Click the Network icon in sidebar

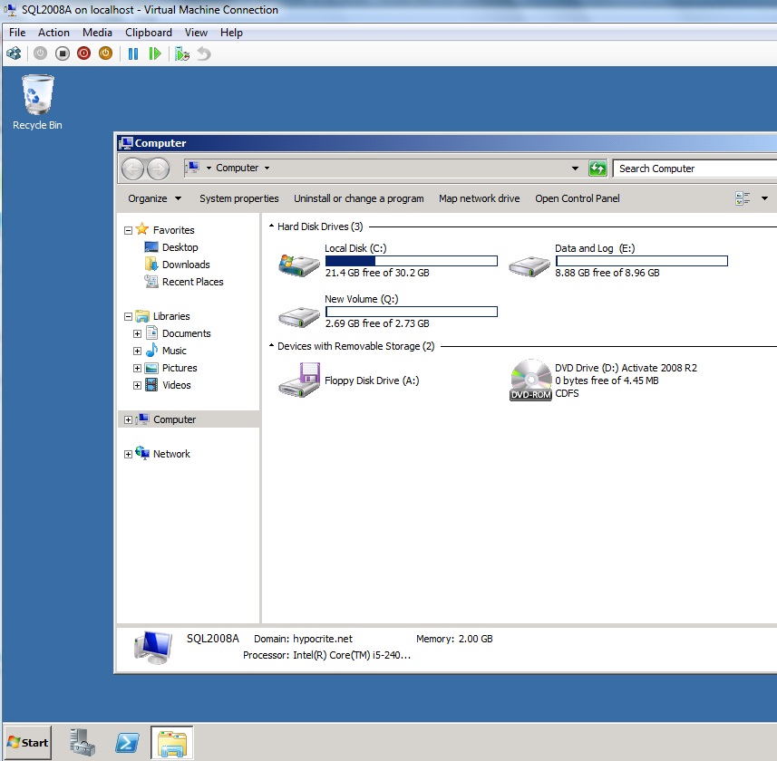(142, 453)
